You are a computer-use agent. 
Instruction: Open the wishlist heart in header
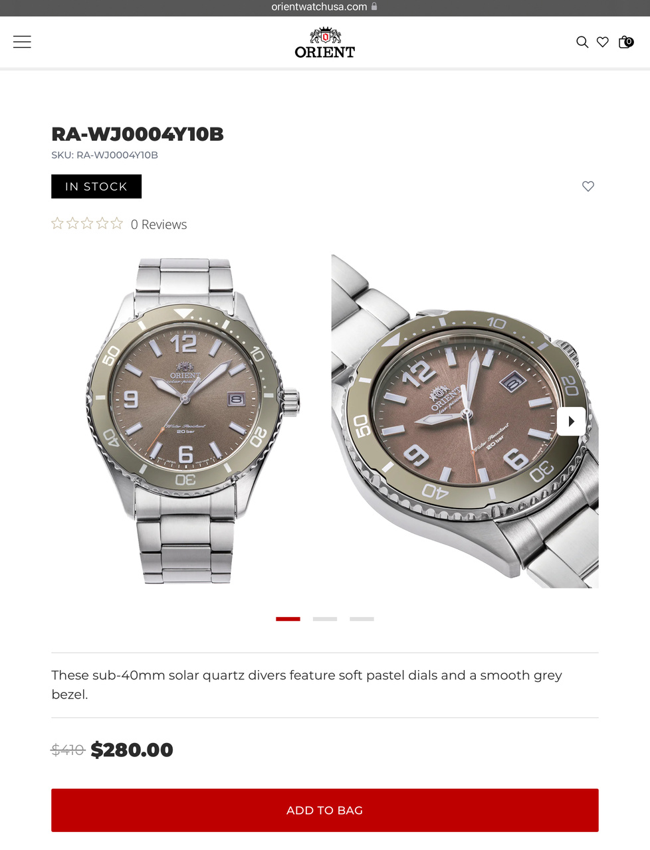603,42
